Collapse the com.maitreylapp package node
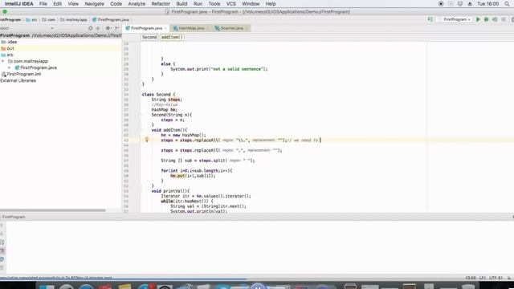The width and height of the screenshot is (514, 289). click(x=3, y=61)
